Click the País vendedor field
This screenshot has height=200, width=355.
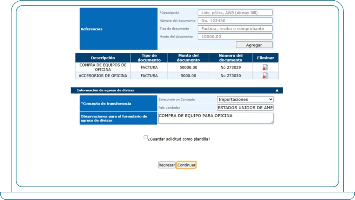(244, 107)
